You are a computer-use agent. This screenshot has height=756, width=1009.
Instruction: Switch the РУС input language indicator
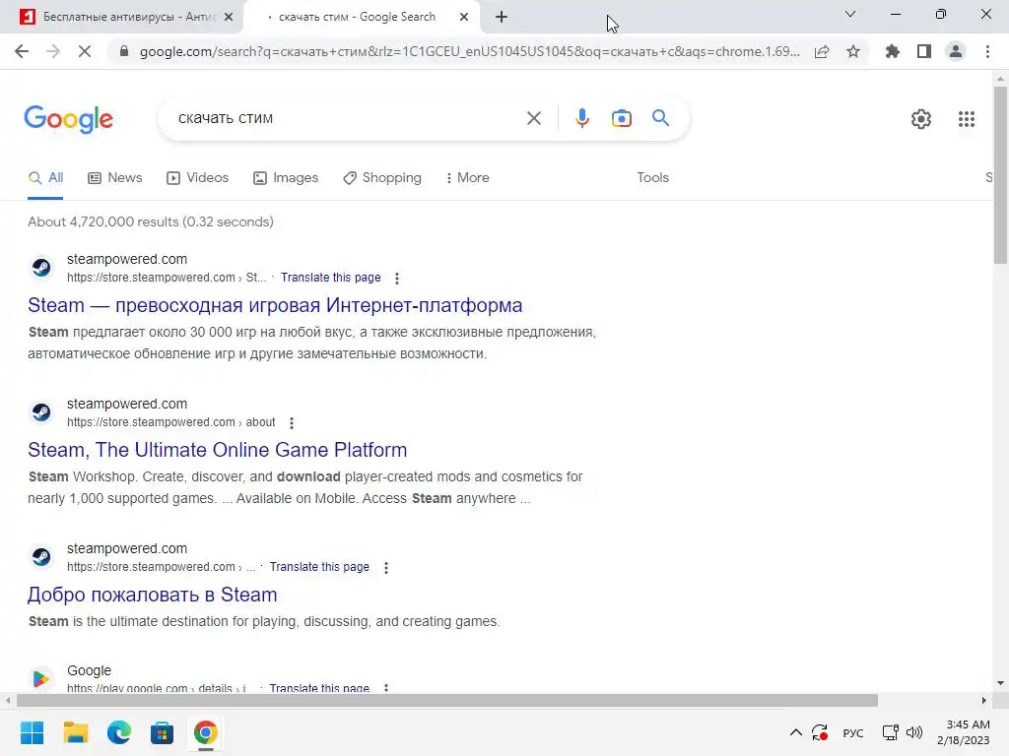852,732
